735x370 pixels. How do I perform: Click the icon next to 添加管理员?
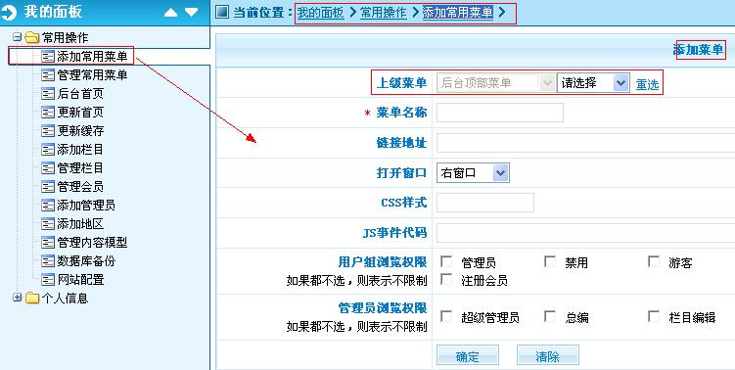48,205
